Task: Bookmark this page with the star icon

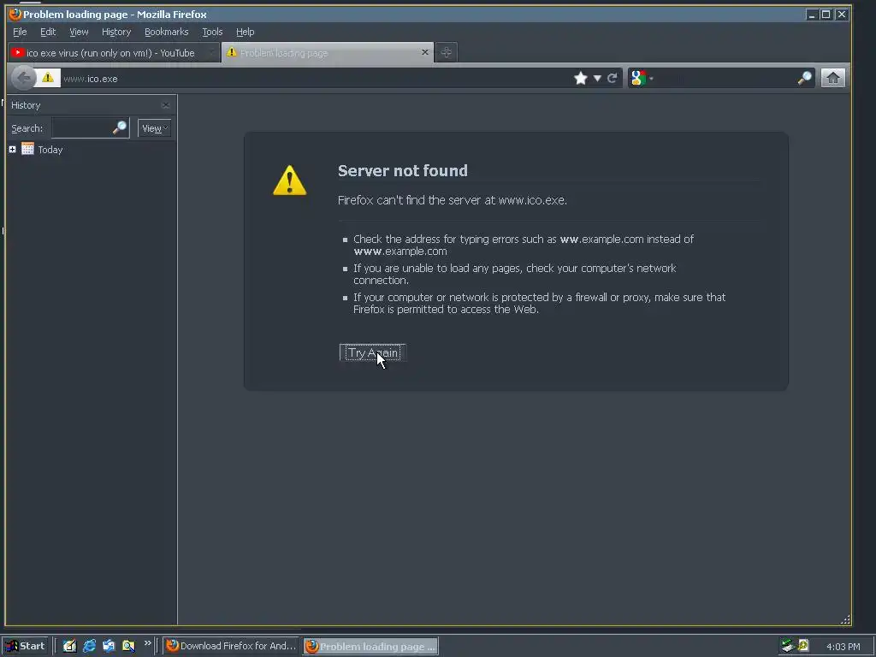Action: point(581,78)
